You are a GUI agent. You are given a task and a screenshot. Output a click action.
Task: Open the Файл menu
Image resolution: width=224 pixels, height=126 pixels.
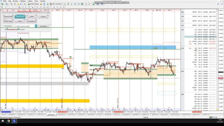tap(5, 1)
